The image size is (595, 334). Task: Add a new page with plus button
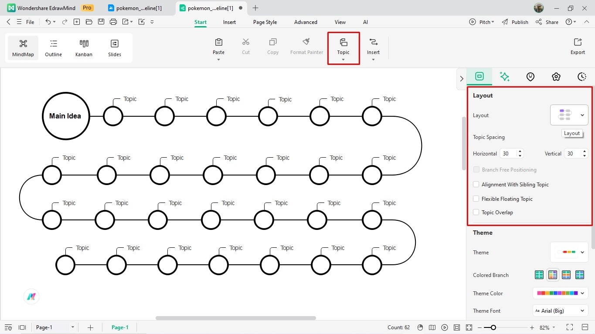[90, 327]
